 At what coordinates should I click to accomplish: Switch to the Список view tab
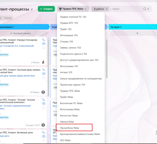(x=8, y=18)
